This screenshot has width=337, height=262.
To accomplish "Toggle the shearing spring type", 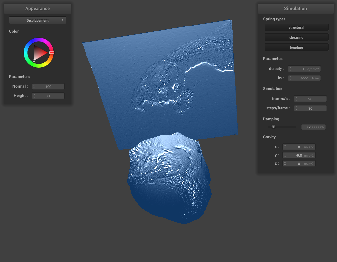I will [296, 37].
